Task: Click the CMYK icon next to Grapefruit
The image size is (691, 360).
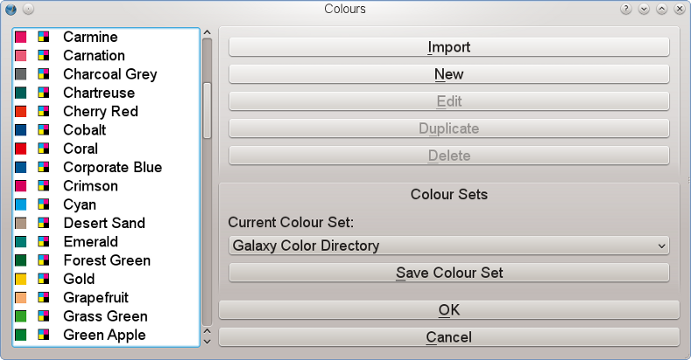Action: pyautogui.click(x=43, y=298)
